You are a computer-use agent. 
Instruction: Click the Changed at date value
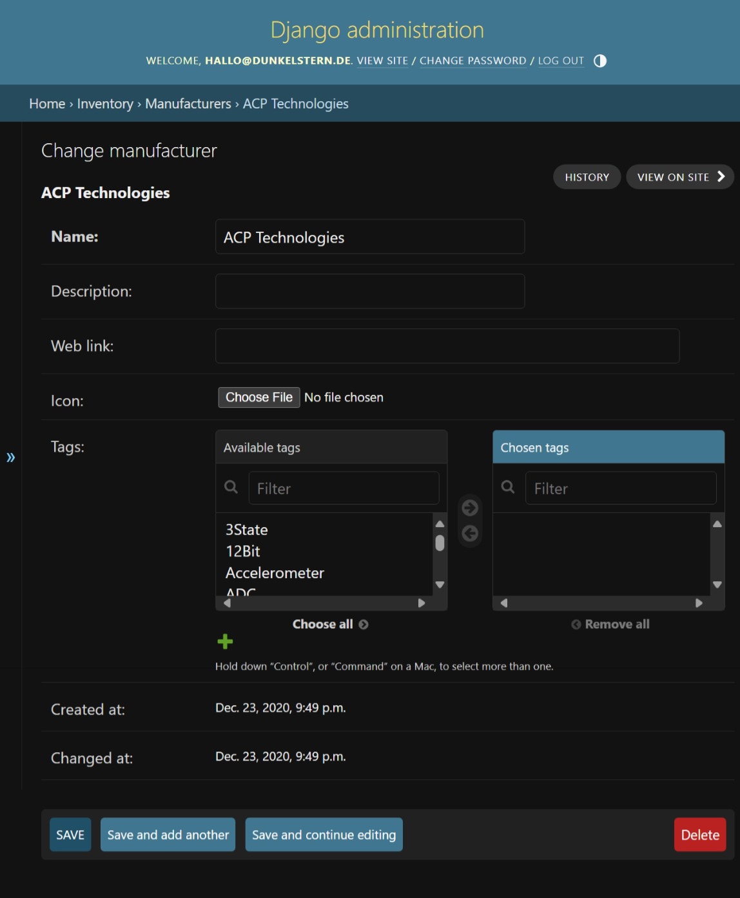280,756
